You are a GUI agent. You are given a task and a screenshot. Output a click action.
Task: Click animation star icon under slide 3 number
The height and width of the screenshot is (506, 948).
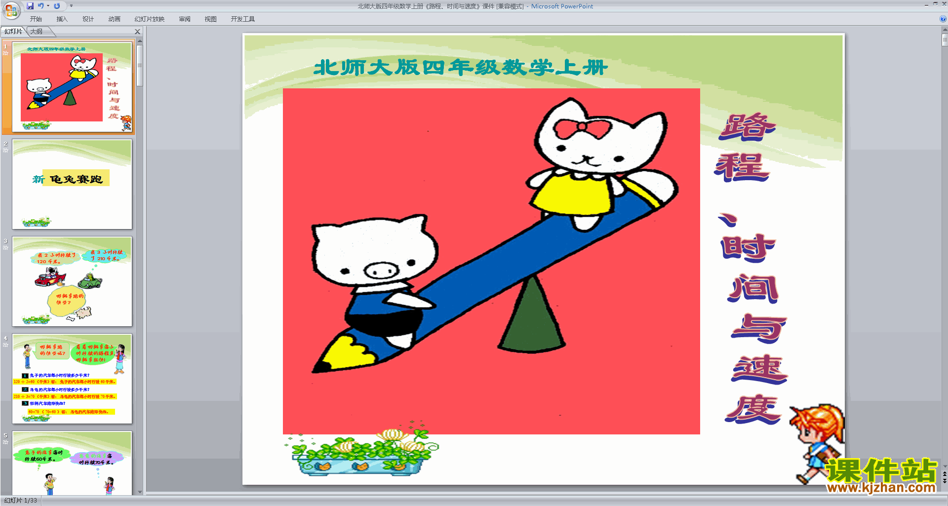[x=5, y=247]
